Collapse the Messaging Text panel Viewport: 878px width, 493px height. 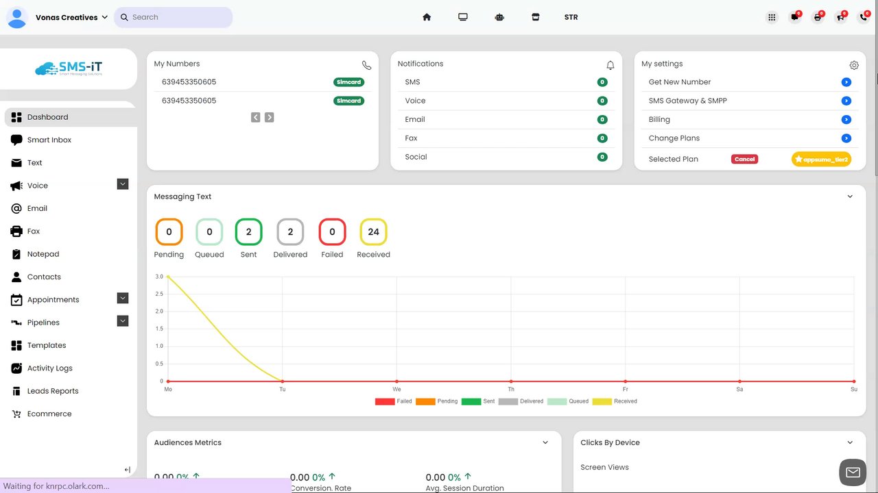pos(850,197)
